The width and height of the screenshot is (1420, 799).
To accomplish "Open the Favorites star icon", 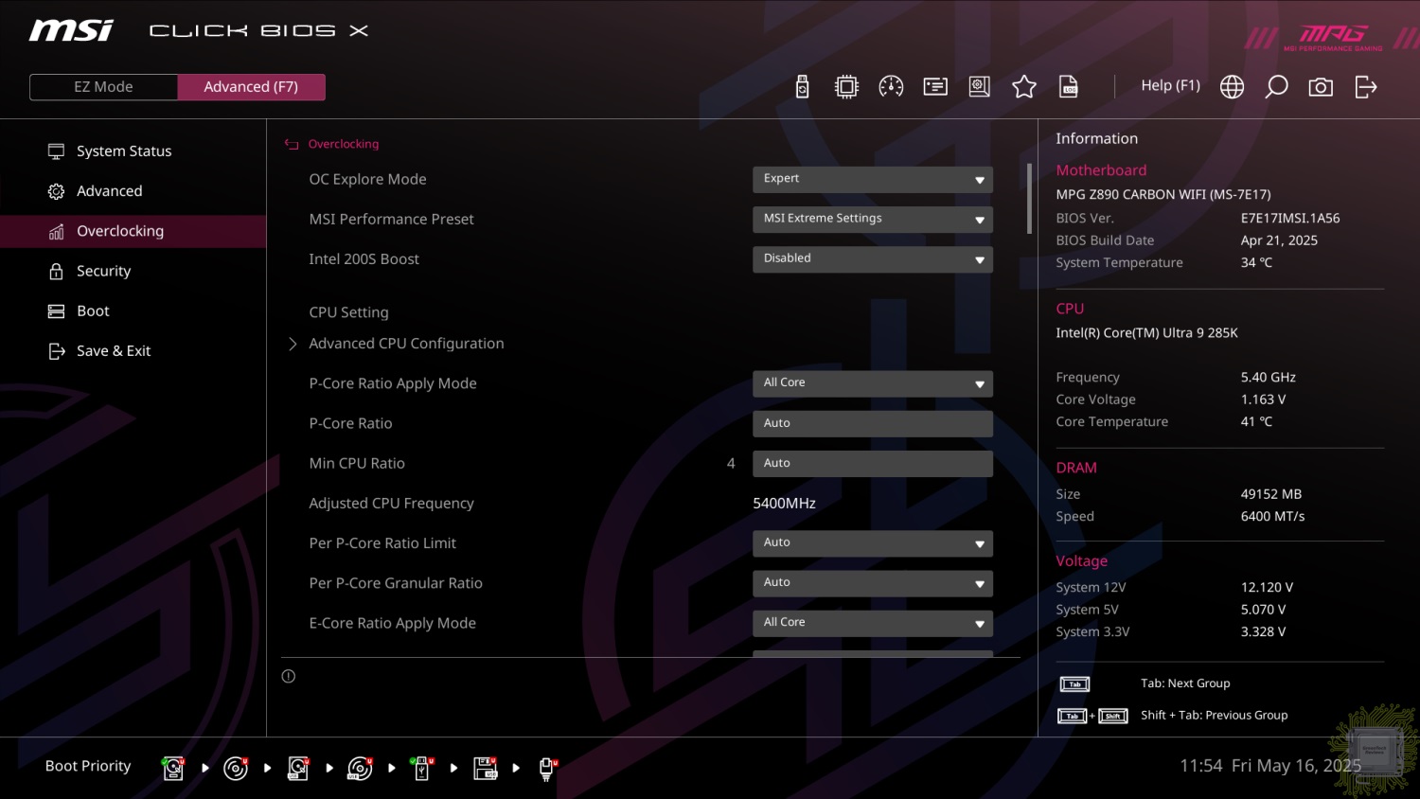I will coord(1024,87).
